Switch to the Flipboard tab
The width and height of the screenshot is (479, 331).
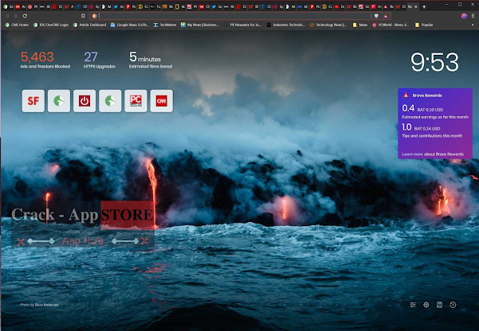376,6
